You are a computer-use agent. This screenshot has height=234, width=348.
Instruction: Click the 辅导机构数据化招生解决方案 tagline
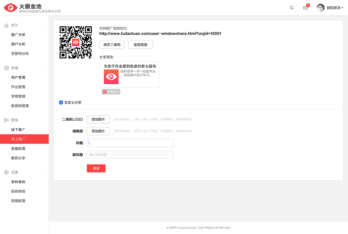[40, 12]
